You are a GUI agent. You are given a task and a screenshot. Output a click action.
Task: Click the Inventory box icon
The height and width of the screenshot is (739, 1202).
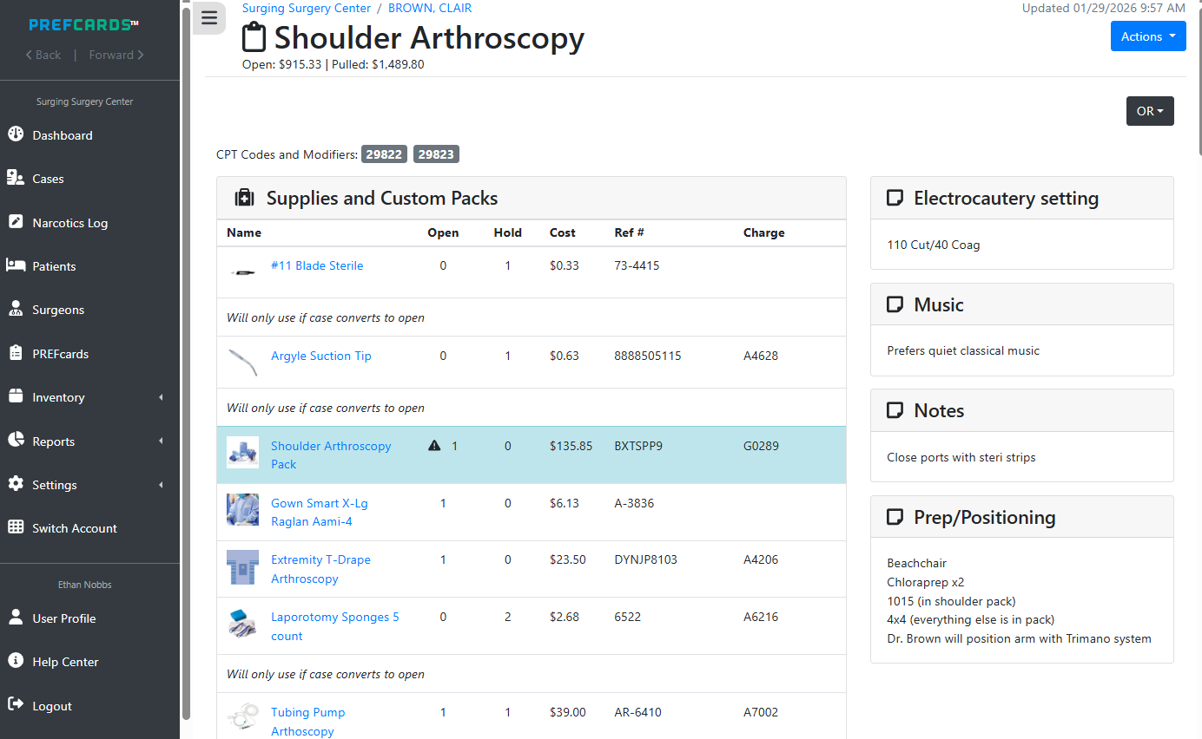click(16, 396)
